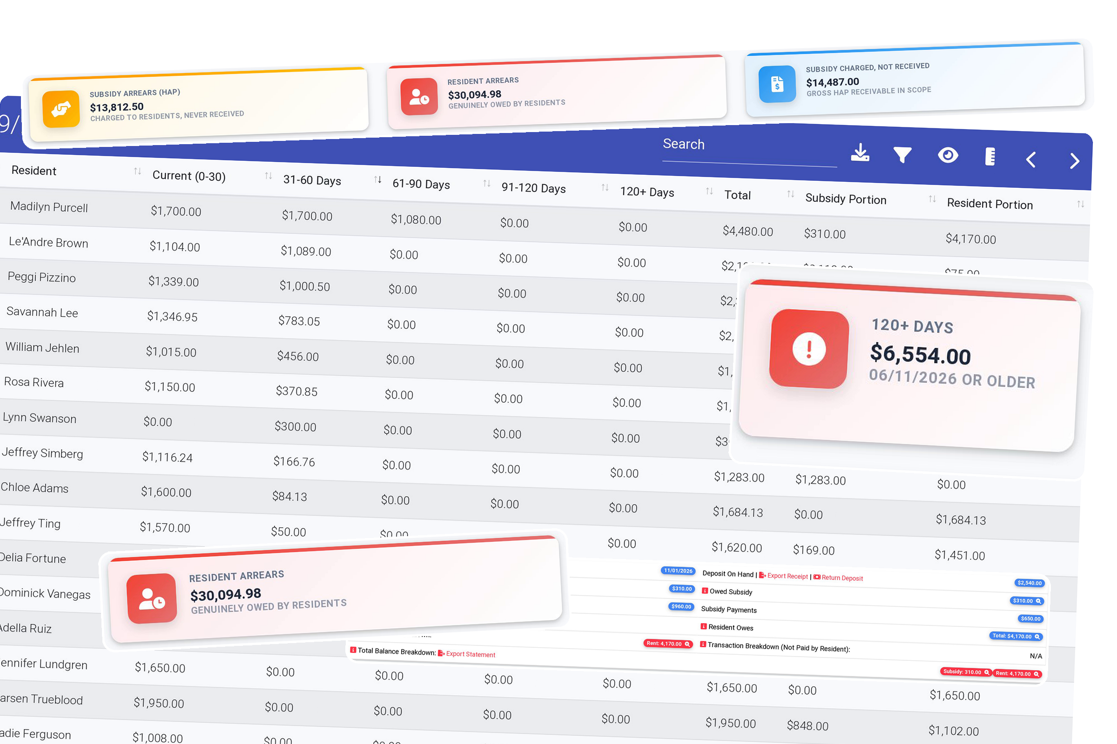Click the $4,480.00 total for Madilyn Purcell

(x=748, y=232)
